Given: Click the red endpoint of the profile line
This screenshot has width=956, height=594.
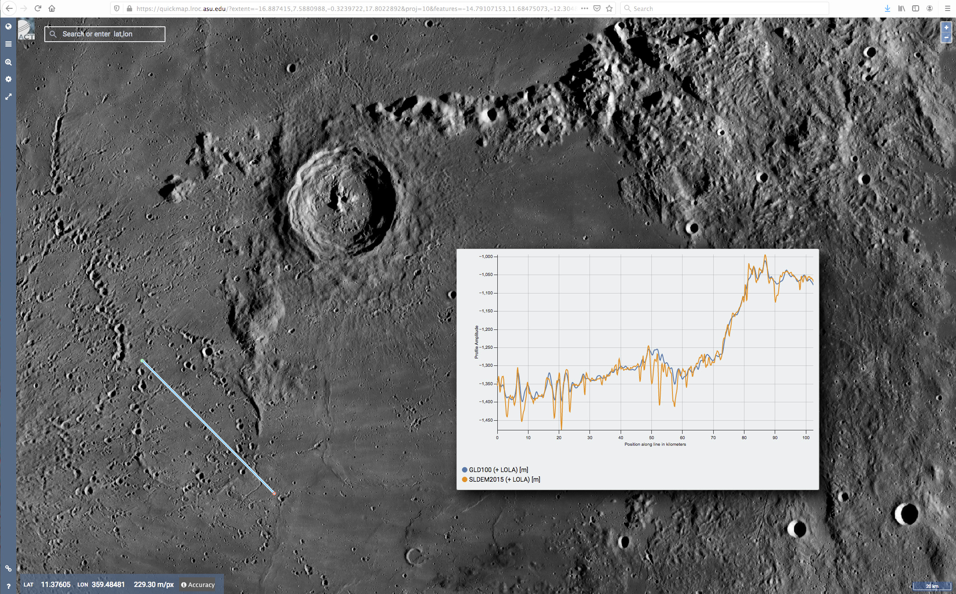Looking at the screenshot, I should click(274, 494).
